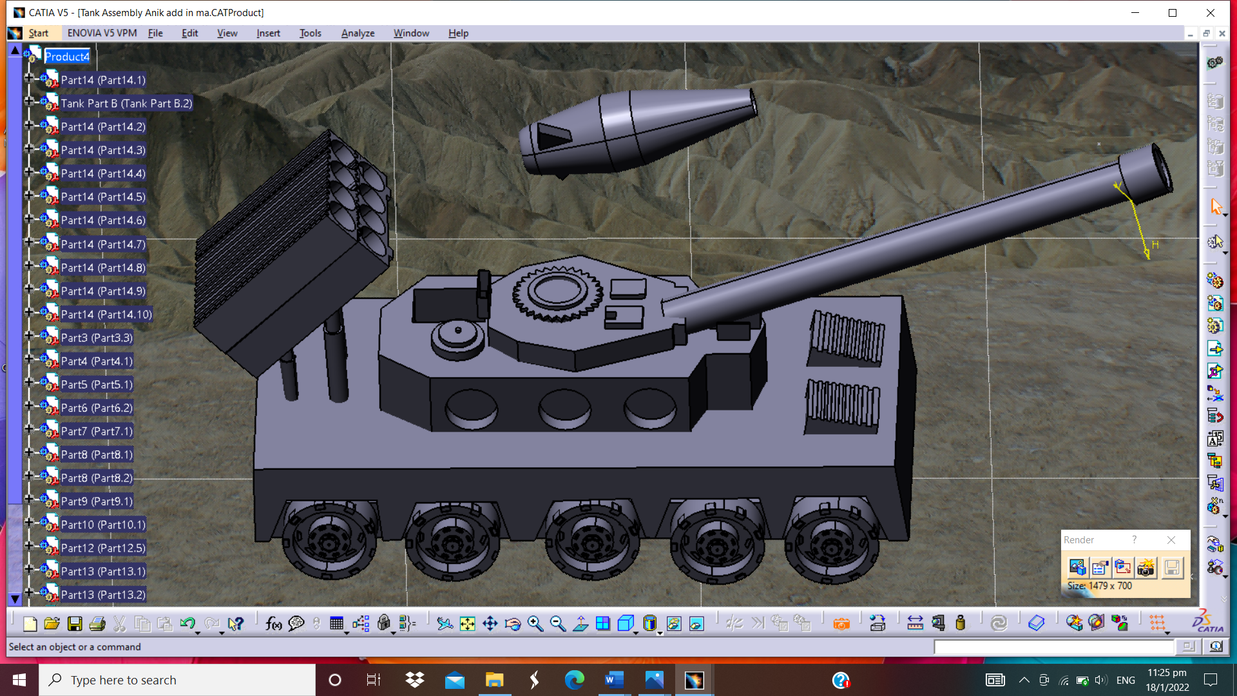Screen dimensions: 1237x696
Task: Open the ENOVIA V5 VPM menu
Action: point(102,34)
